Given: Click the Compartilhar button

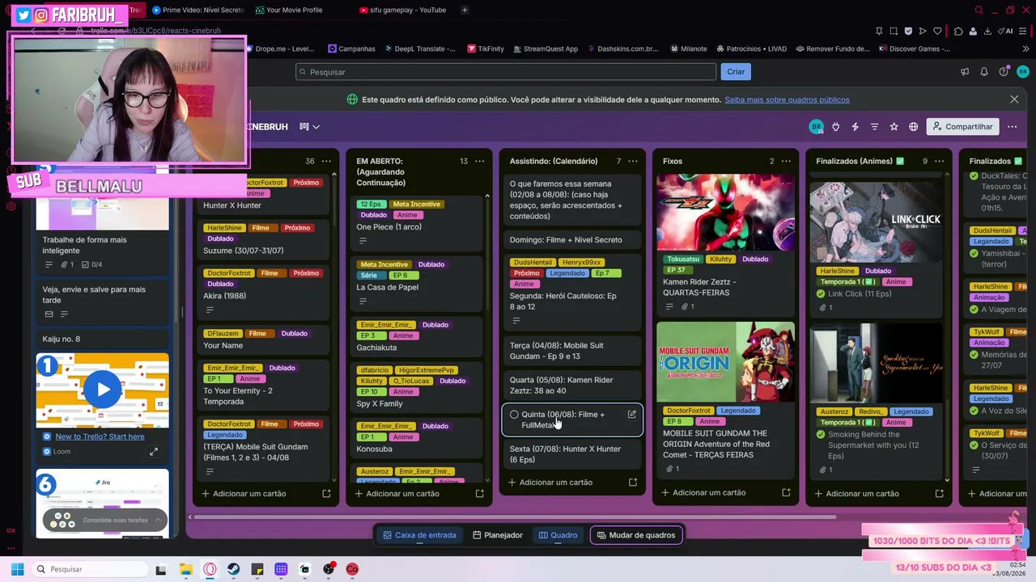Looking at the screenshot, I should pyautogui.click(x=962, y=127).
